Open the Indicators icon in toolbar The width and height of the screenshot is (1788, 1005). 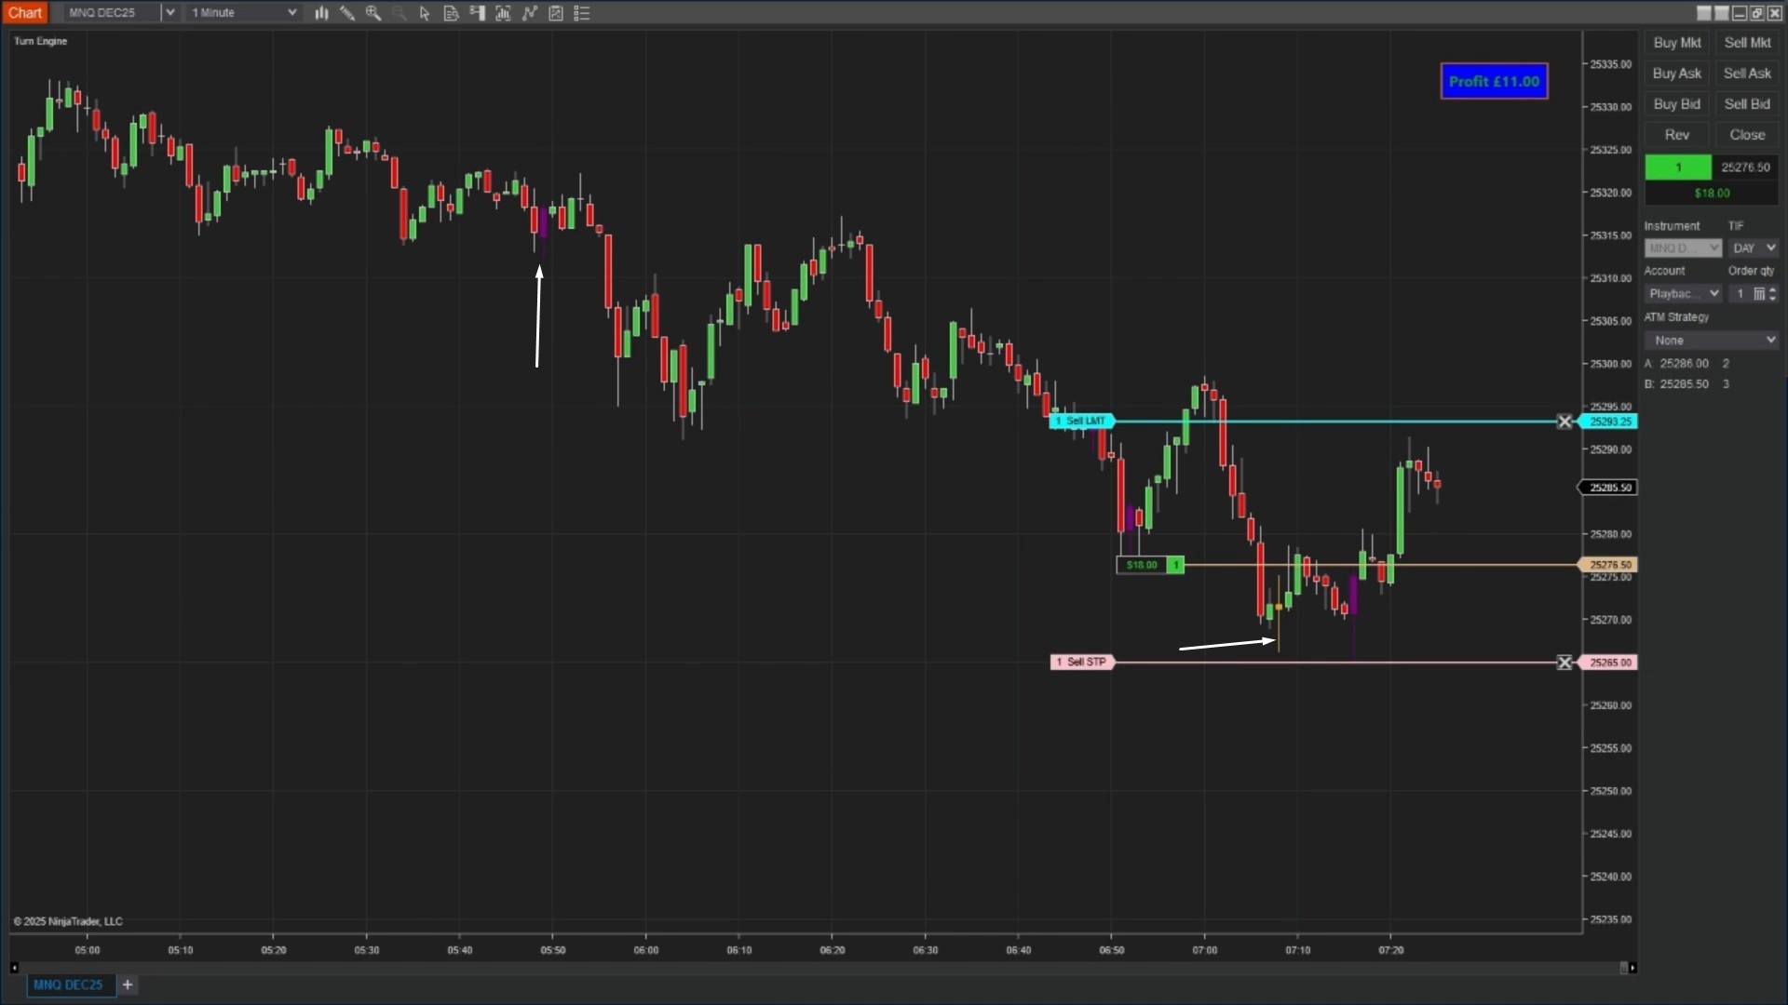504,13
